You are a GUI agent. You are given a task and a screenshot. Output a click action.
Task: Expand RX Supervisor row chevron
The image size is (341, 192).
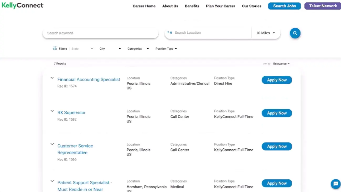coord(52,111)
